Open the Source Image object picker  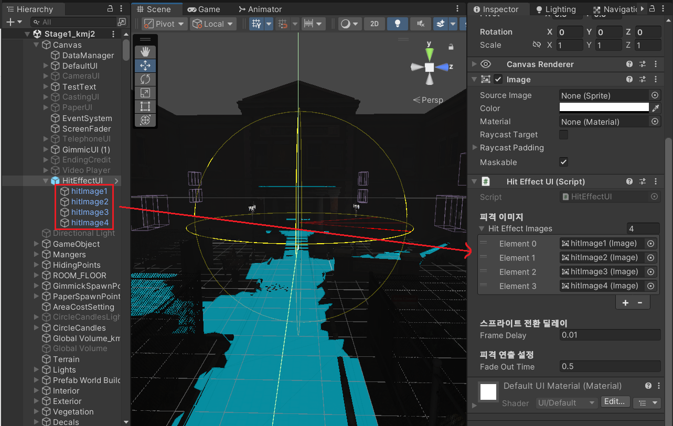pyautogui.click(x=655, y=95)
